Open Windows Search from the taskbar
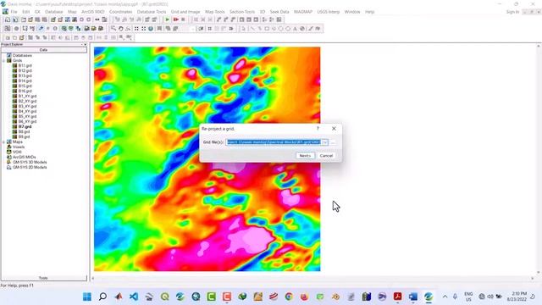The image size is (542, 305). click(x=102, y=297)
